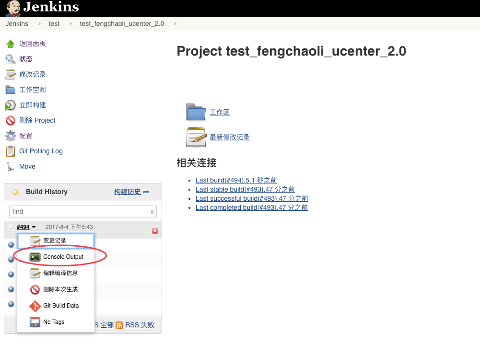
Task: Click the test_fengchaoli_ucenter_2.0 breadcrumb link
Action: pyautogui.click(x=122, y=23)
